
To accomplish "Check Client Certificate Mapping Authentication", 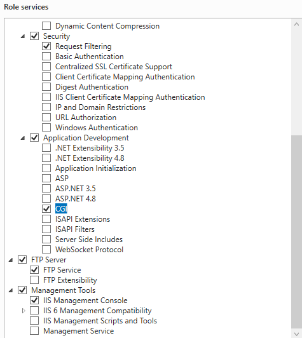I will [46, 76].
